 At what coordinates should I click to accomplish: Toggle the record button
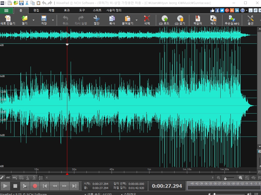click(35, 186)
